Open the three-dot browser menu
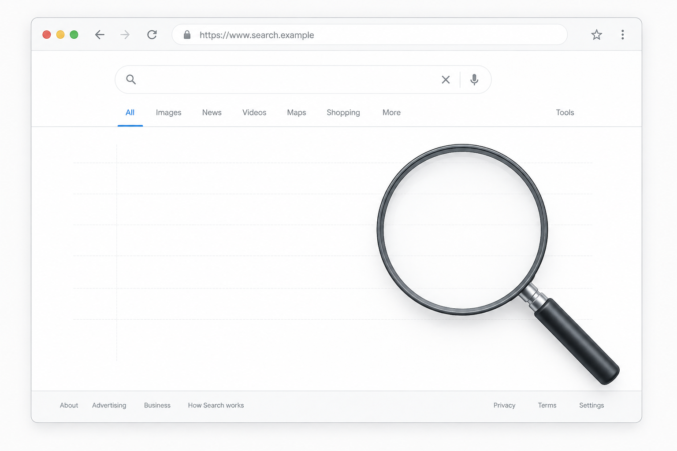 (x=622, y=35)
